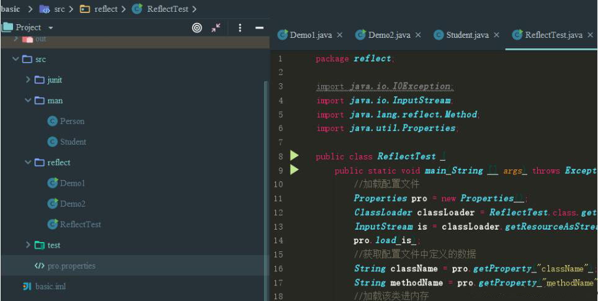Screen dimensions: 598x301
Task: Close the Demo2.java editor tab
Action: click(x=419, y=35)
